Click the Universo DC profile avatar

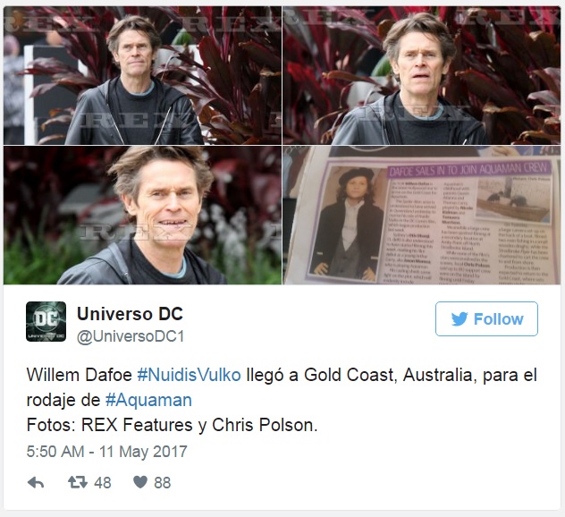[x=46, y=321]
